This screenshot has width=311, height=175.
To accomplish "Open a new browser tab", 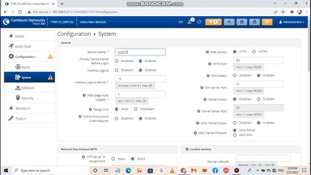I will [x=62, y=4].
